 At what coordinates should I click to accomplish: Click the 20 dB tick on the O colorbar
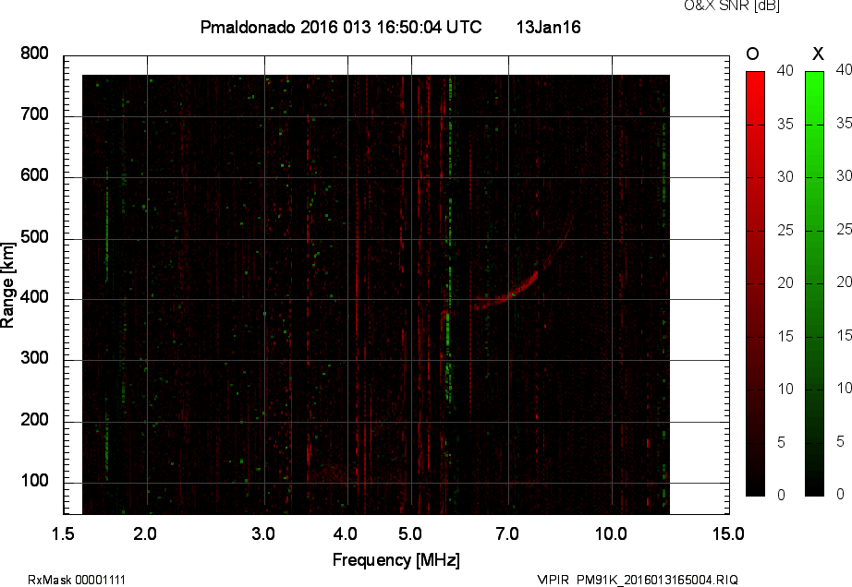coord(785,282)
